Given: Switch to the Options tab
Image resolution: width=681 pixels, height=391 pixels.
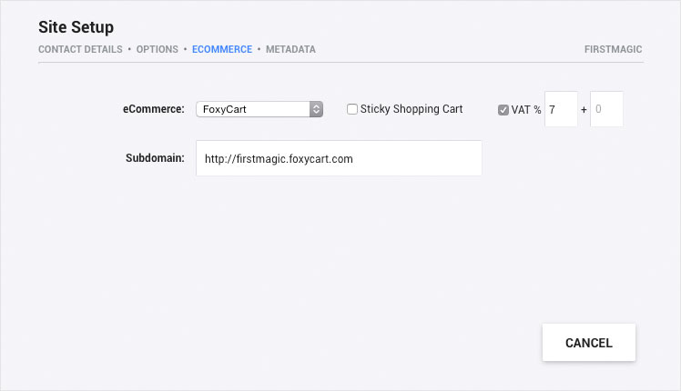Looking at the screenshot, I should [x=158, y=49].
